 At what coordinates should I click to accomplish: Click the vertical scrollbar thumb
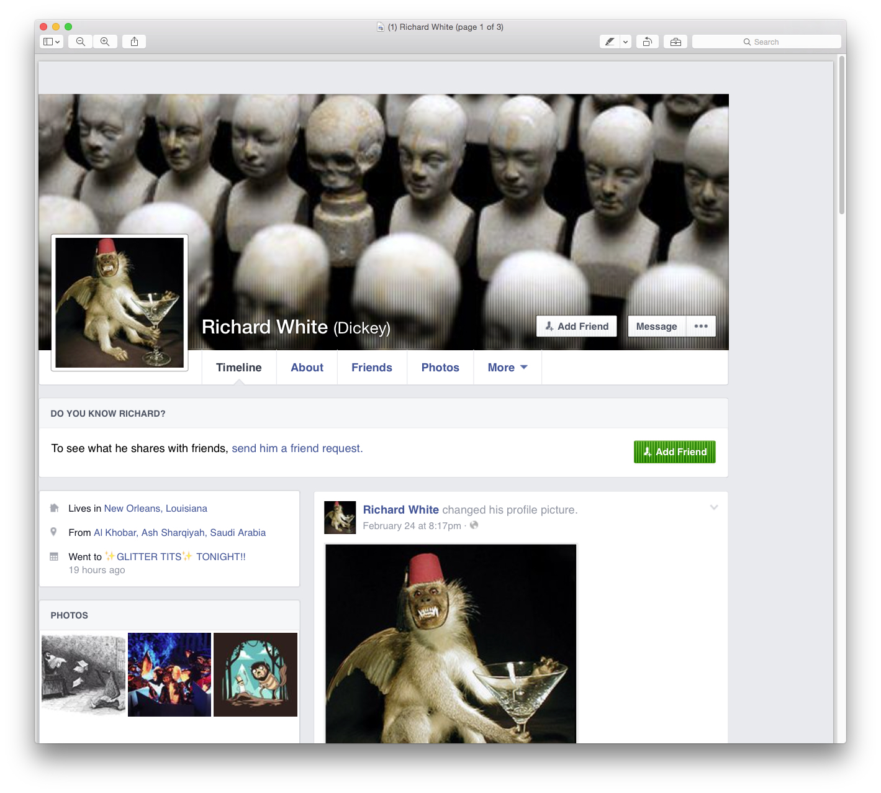point(841,135)
